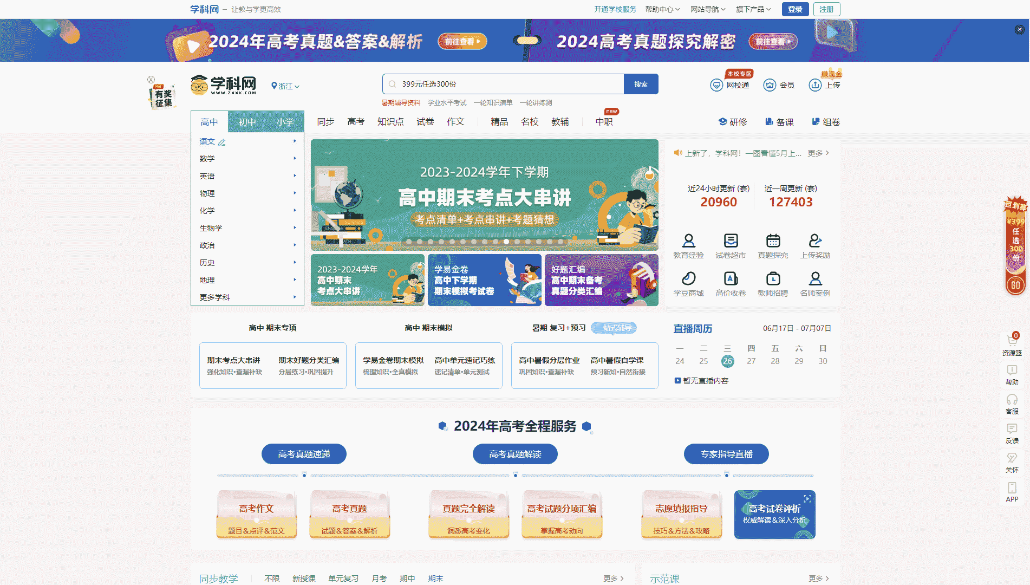Click the 备课 icon link
The width and height of the screenshot is (1030, 585).
click(x=779, y=122)
